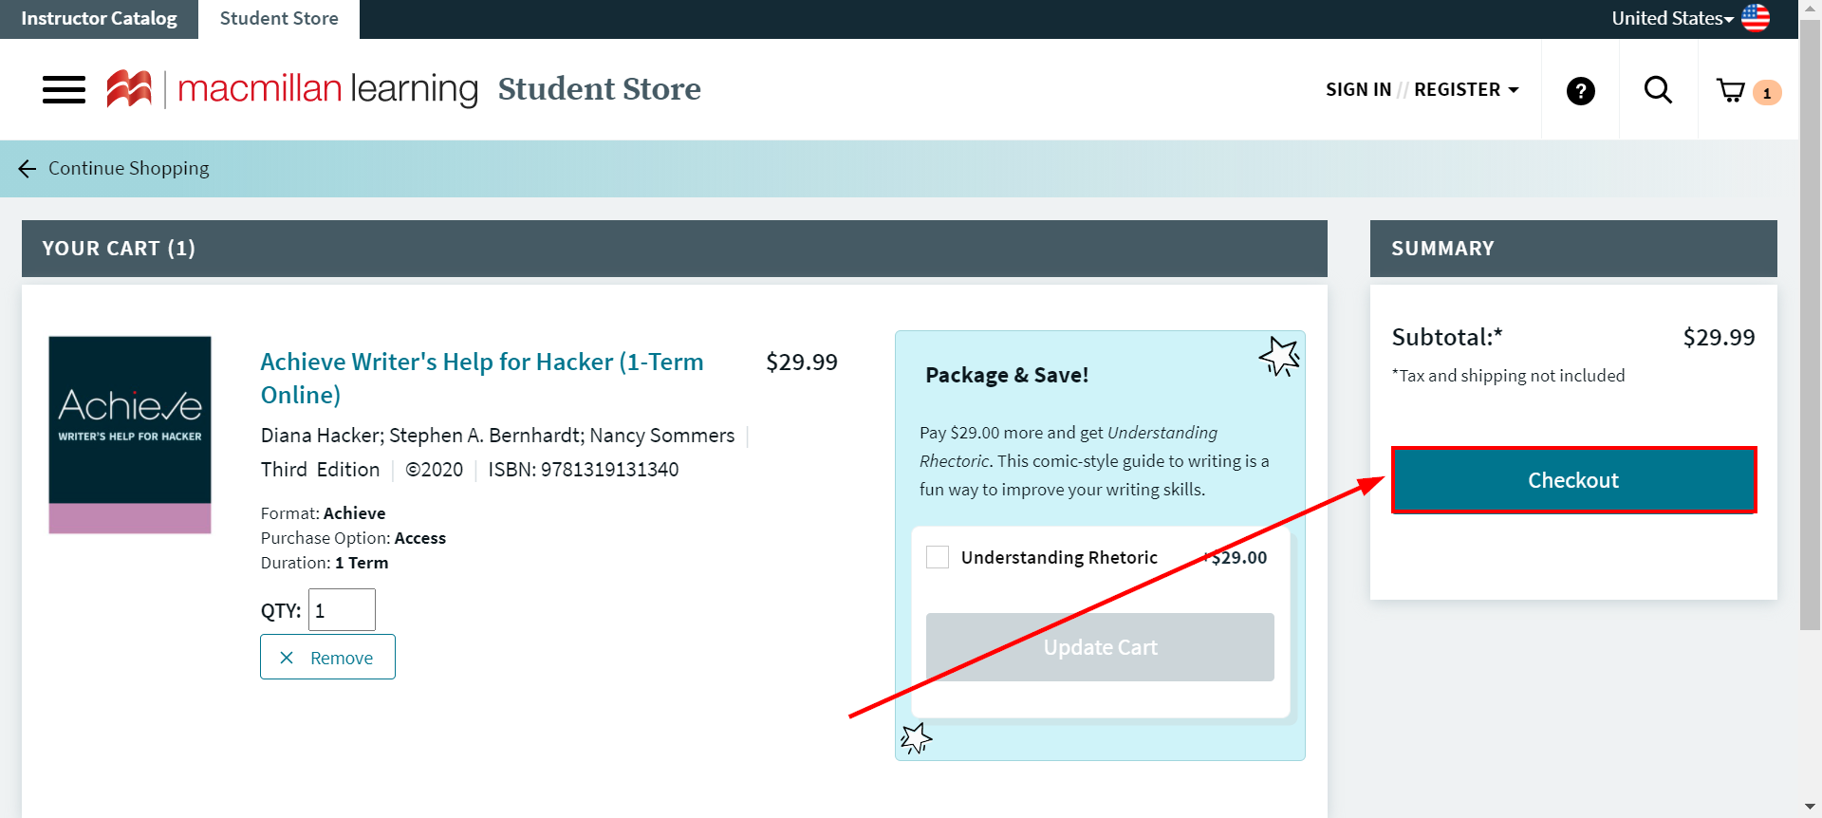Click the Checkout button
This screenshot has width=1822, height=818.
1572,480
